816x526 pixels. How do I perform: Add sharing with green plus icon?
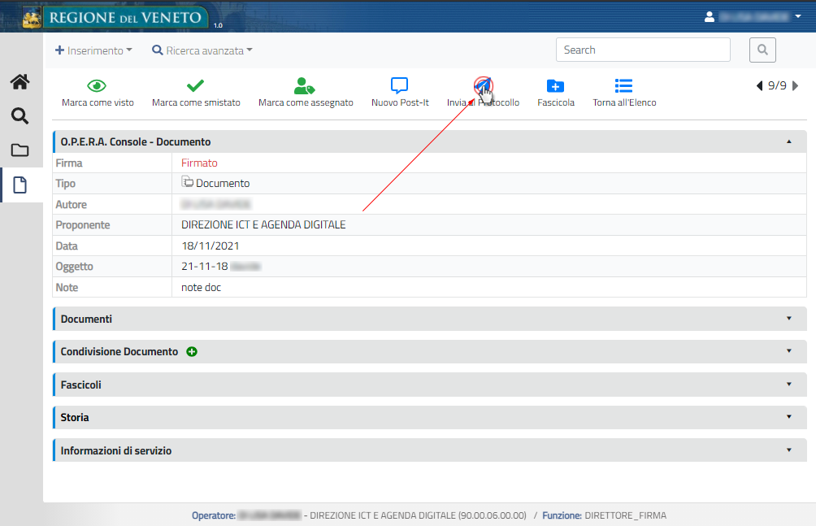coord(192,352)
